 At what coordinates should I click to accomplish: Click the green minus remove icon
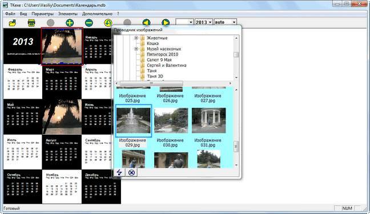click(89, 23)
